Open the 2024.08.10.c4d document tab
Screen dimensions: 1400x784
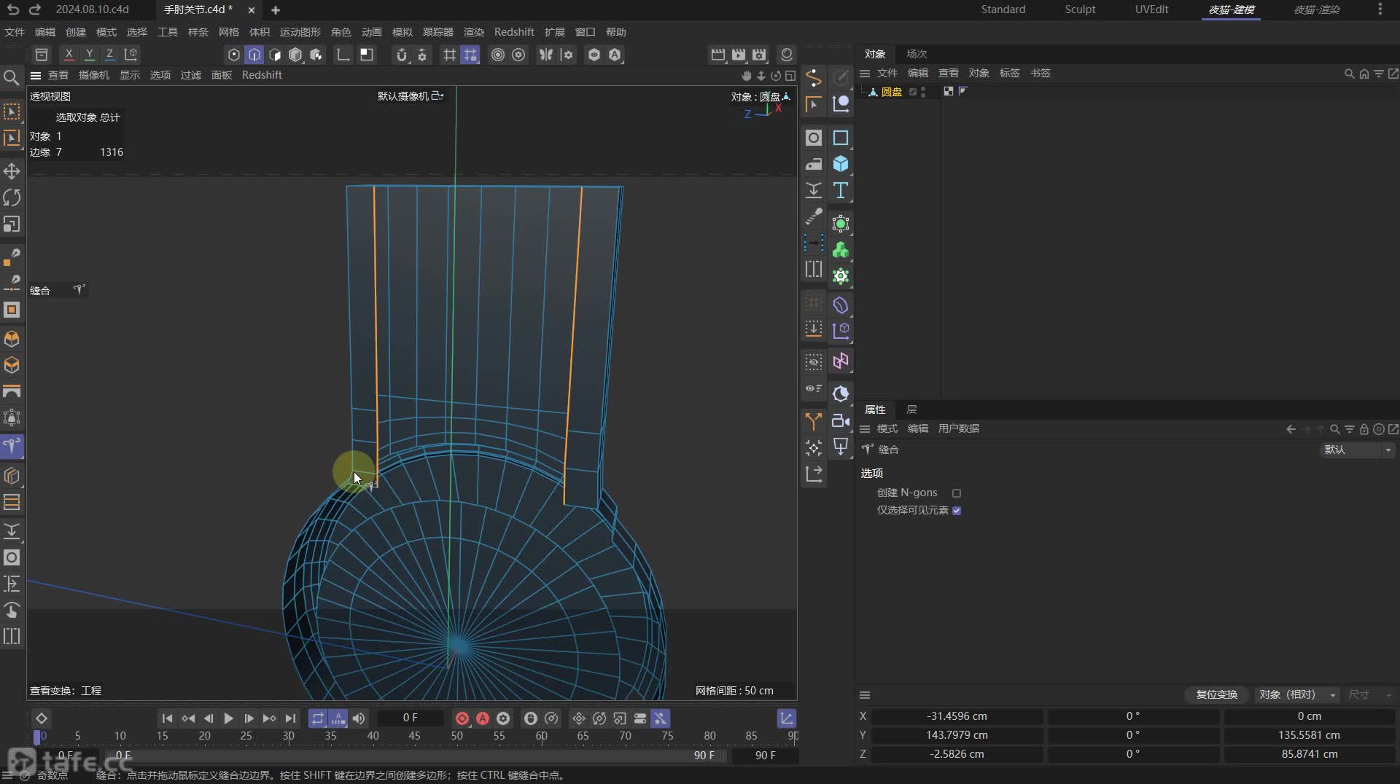point(93,9)
